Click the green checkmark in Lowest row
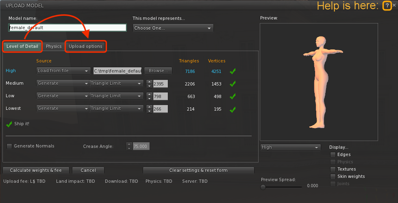The height and width of the screenshot is (203, 398). (232, 109)
